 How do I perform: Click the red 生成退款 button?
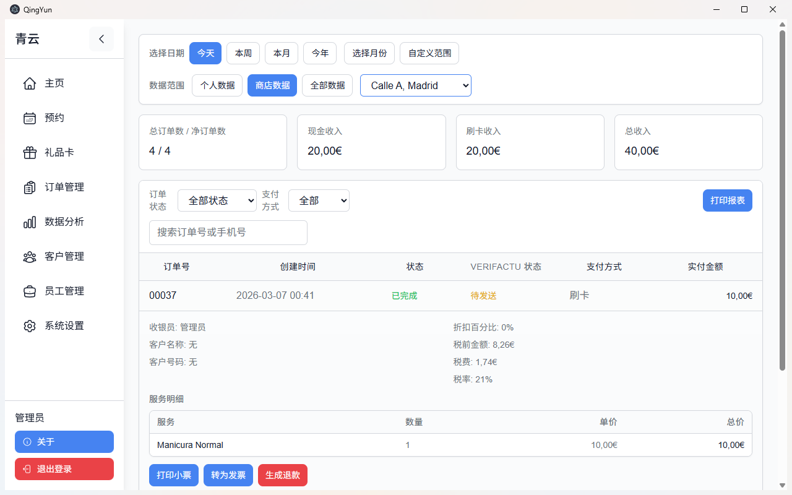283,475
